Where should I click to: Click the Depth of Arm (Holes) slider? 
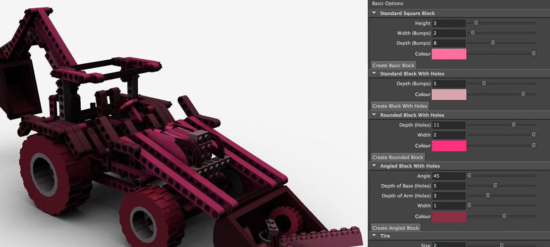488,196
